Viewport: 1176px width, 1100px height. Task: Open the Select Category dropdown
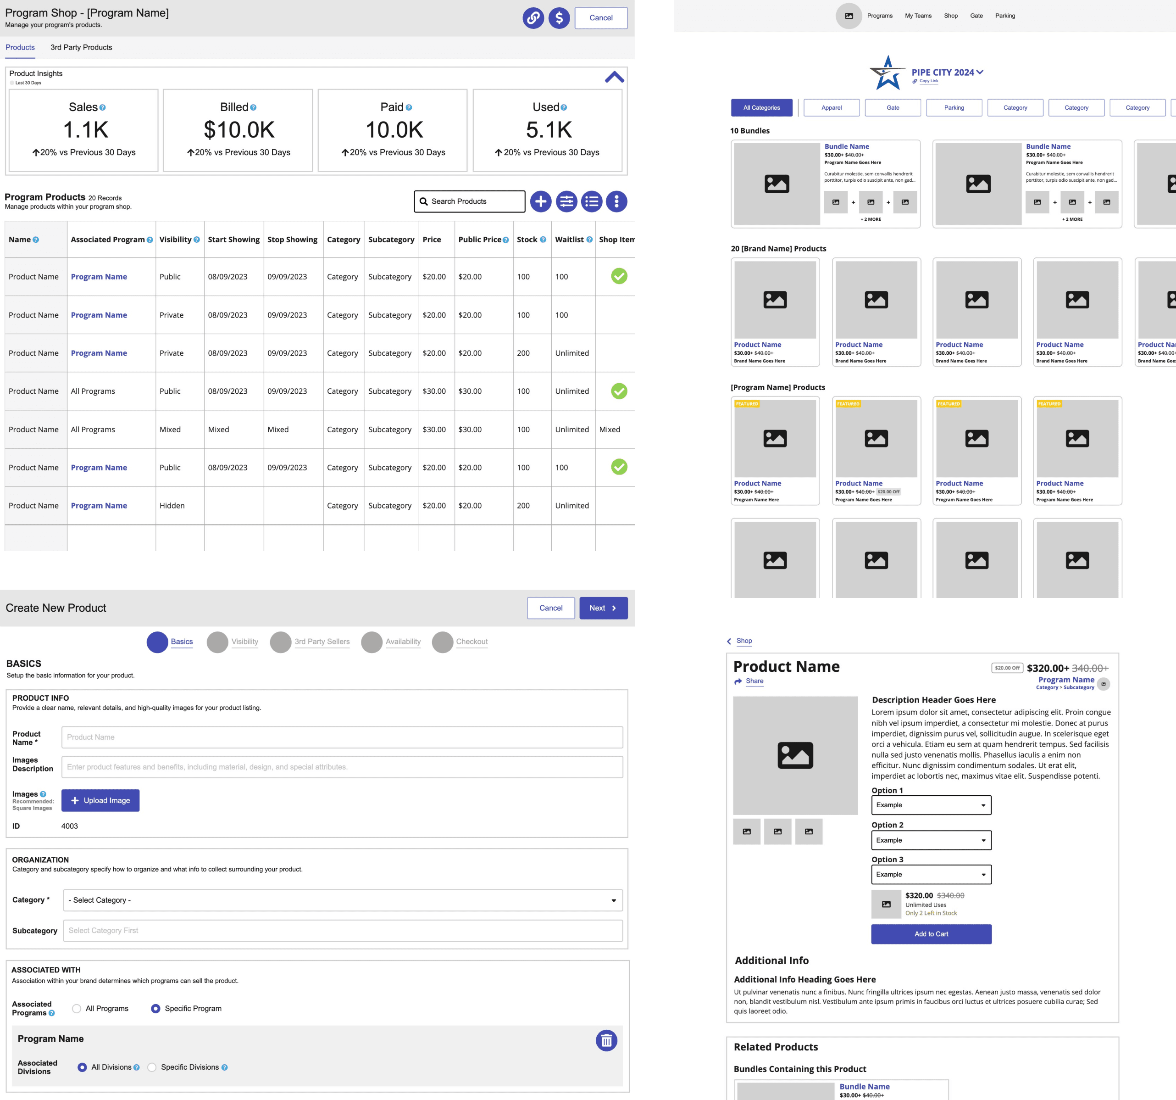[x=343, y=900]
